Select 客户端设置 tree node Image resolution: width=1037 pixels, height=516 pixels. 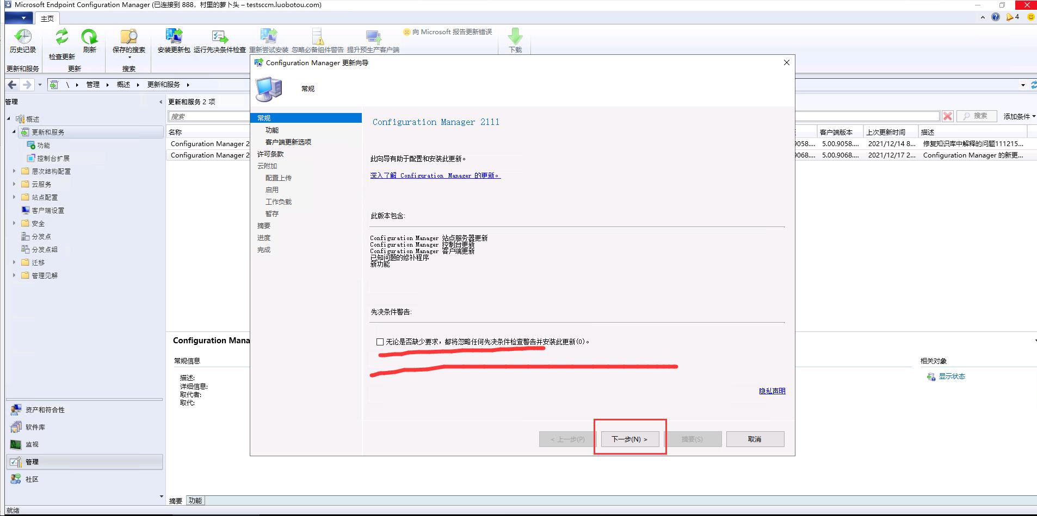tap(47, 210)
